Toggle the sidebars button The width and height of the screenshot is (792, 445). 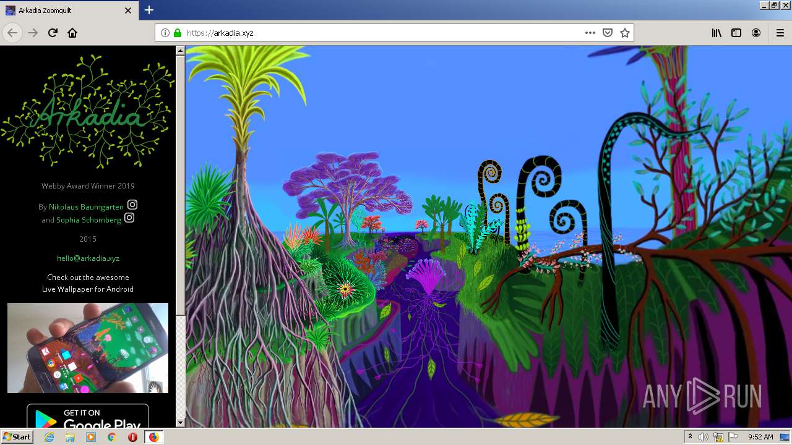pos(736,33)
